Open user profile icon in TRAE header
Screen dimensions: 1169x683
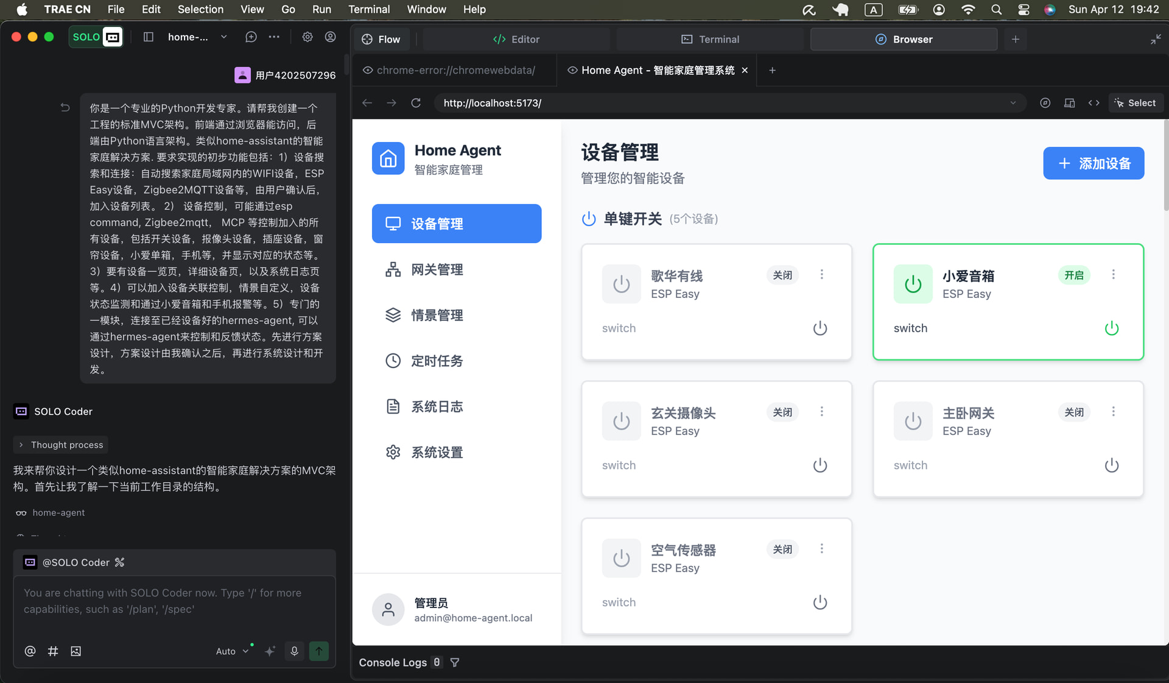click(x=331, y=37)
